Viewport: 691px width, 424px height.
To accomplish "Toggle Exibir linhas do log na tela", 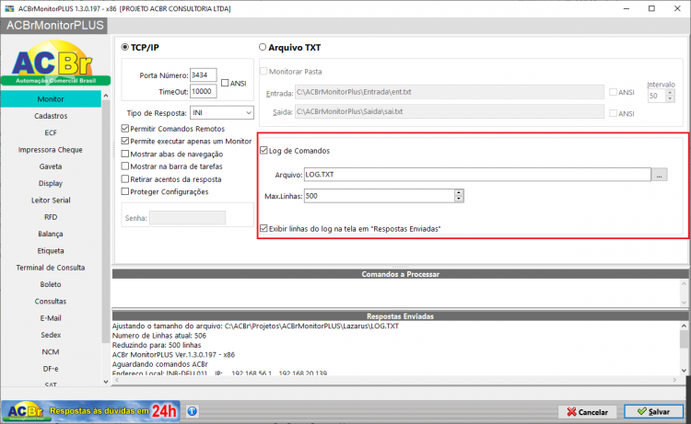I will [264, 228].
